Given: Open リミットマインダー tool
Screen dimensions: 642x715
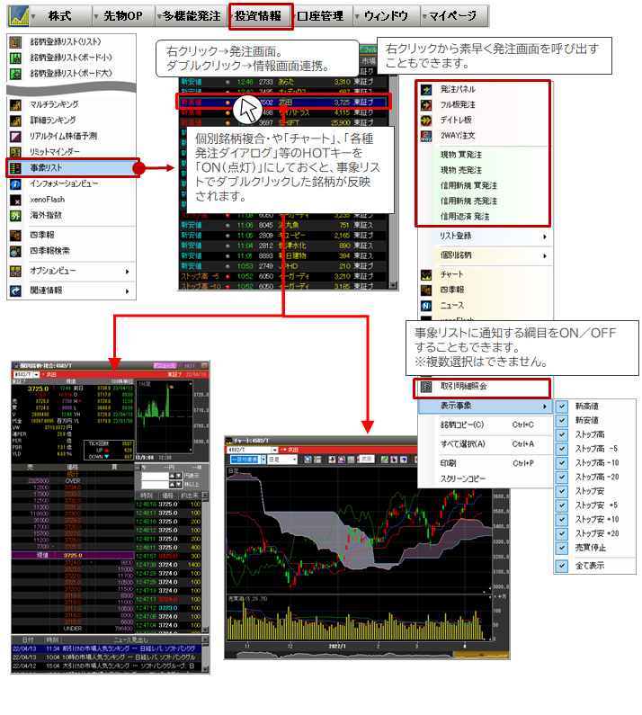Looking at the screenshot, I should (71, 152).
